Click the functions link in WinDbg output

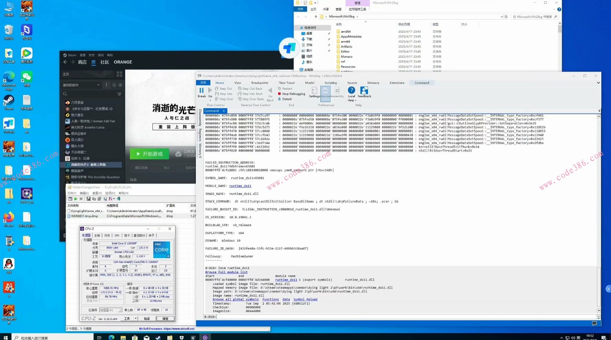(x=271, y=299)
